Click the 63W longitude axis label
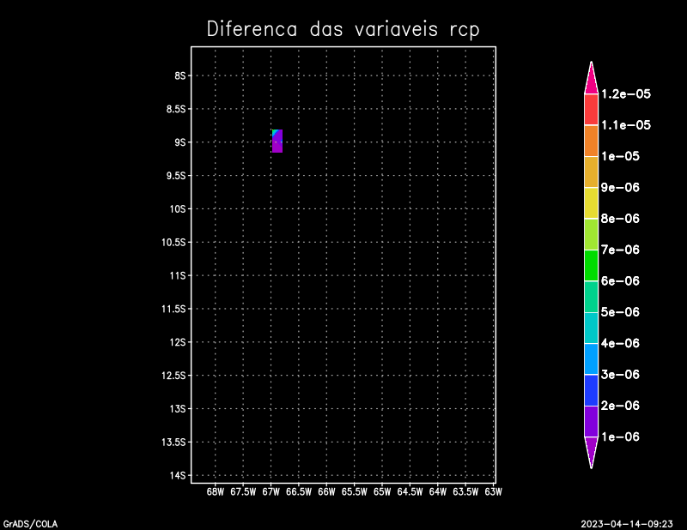 click(493, 492)
